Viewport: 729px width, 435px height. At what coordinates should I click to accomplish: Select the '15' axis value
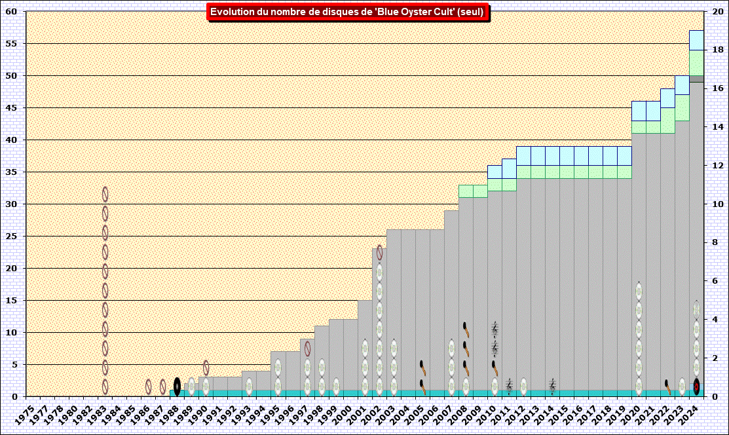[12, 300]
